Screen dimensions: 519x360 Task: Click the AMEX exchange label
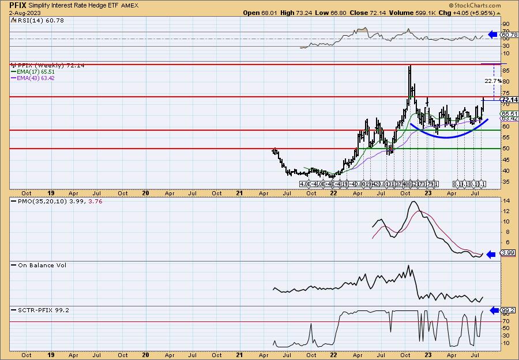click(x=130, y=6)
